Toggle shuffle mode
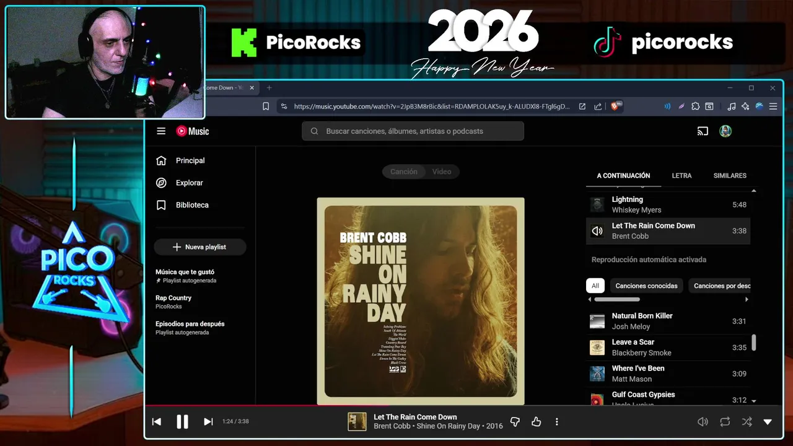This screenshot has height=446, width=793. click(x=747, y=422)
